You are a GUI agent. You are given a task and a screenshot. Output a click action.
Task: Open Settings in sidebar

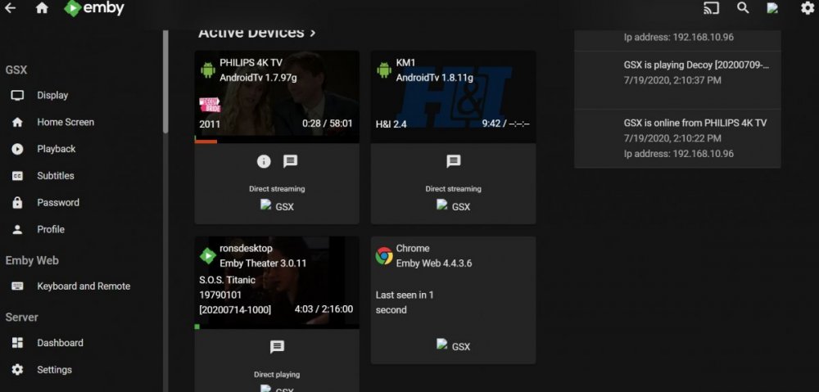coord(81,370)
